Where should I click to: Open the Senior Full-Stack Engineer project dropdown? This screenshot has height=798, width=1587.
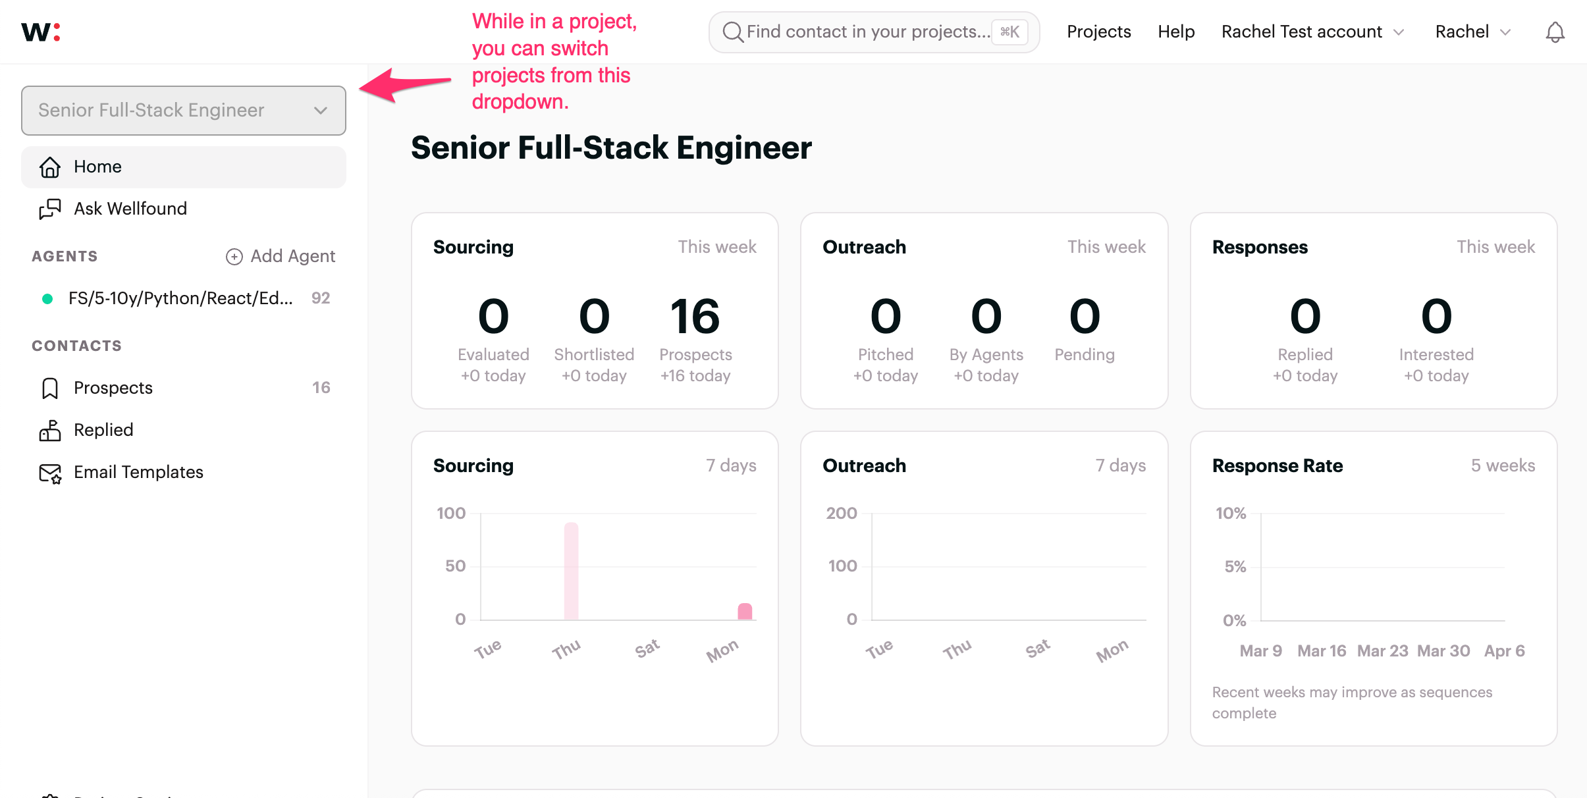click(x=183, y=111)
